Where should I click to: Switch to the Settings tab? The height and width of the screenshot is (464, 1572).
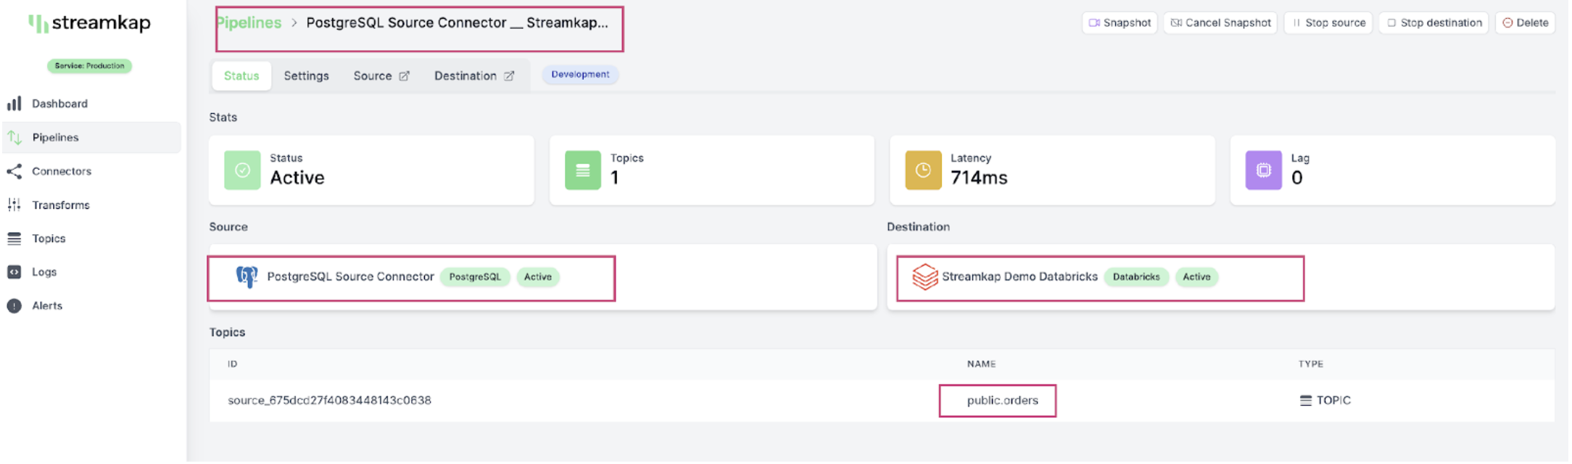pyautogui.click(x=306, y=76)
